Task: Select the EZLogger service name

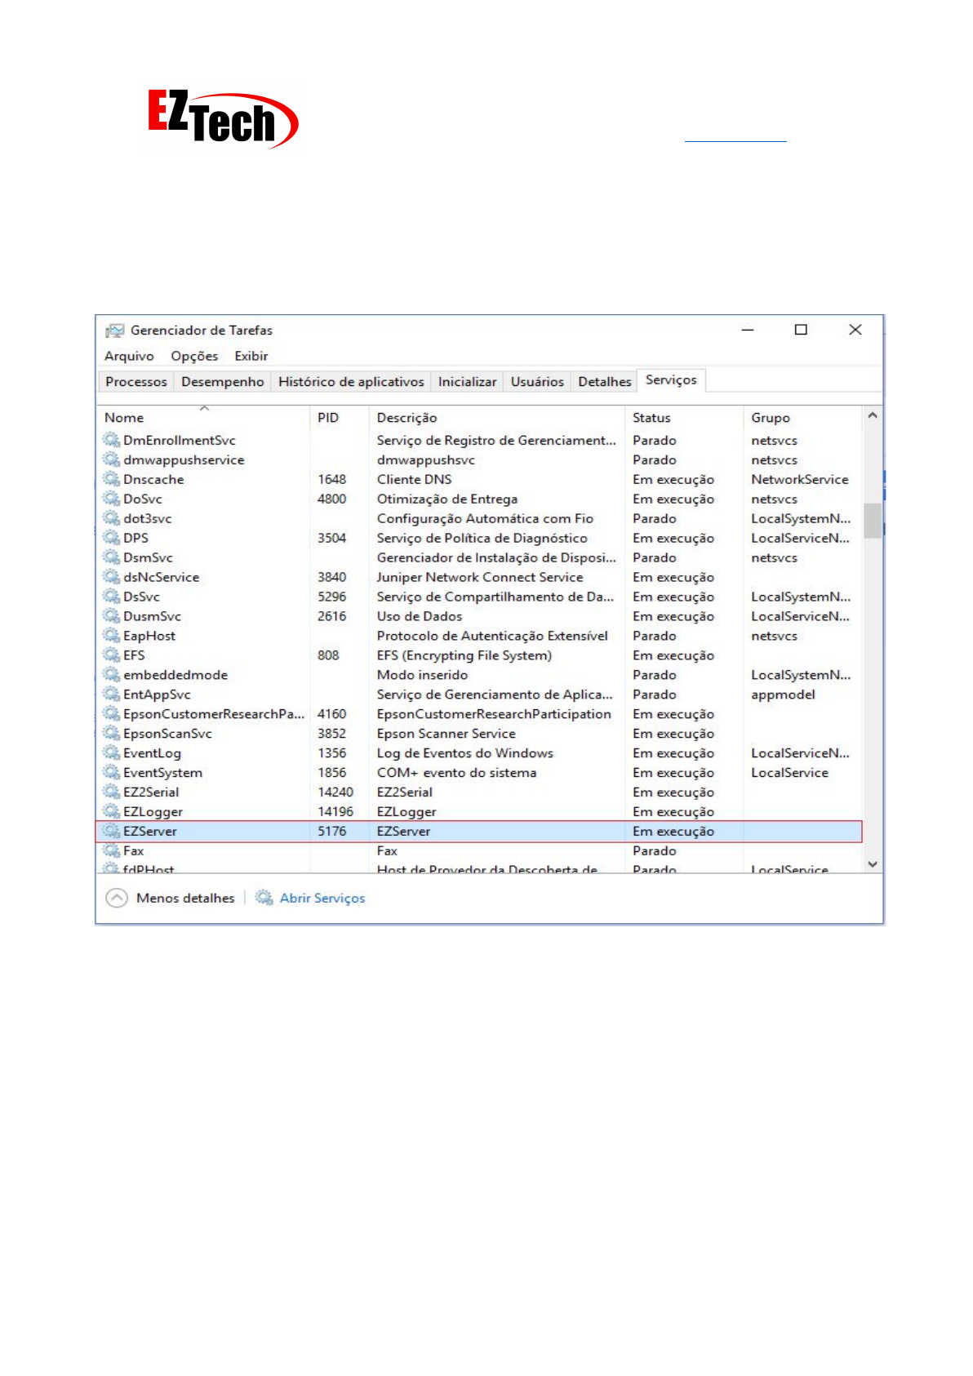Action: point(153,812)
